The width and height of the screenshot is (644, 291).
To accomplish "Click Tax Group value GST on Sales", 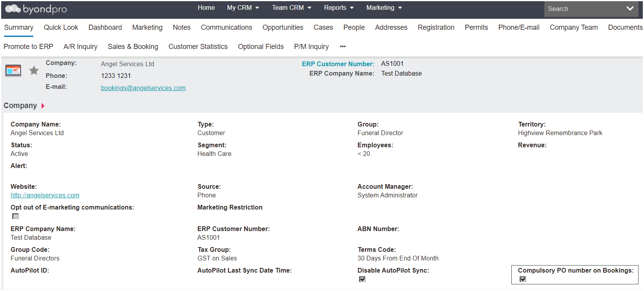I will [x=217, y=258].
